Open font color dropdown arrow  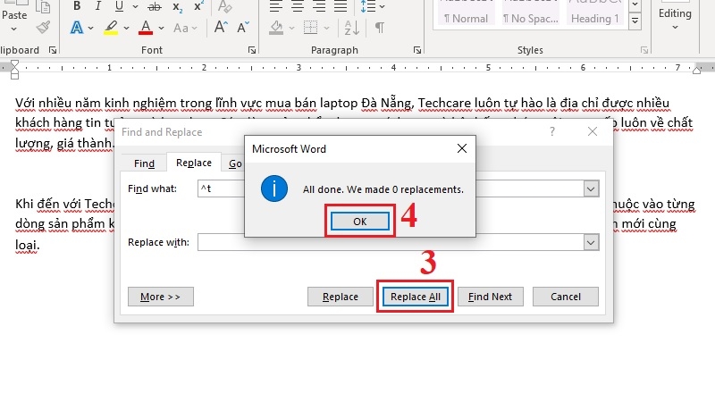(161, 29)
